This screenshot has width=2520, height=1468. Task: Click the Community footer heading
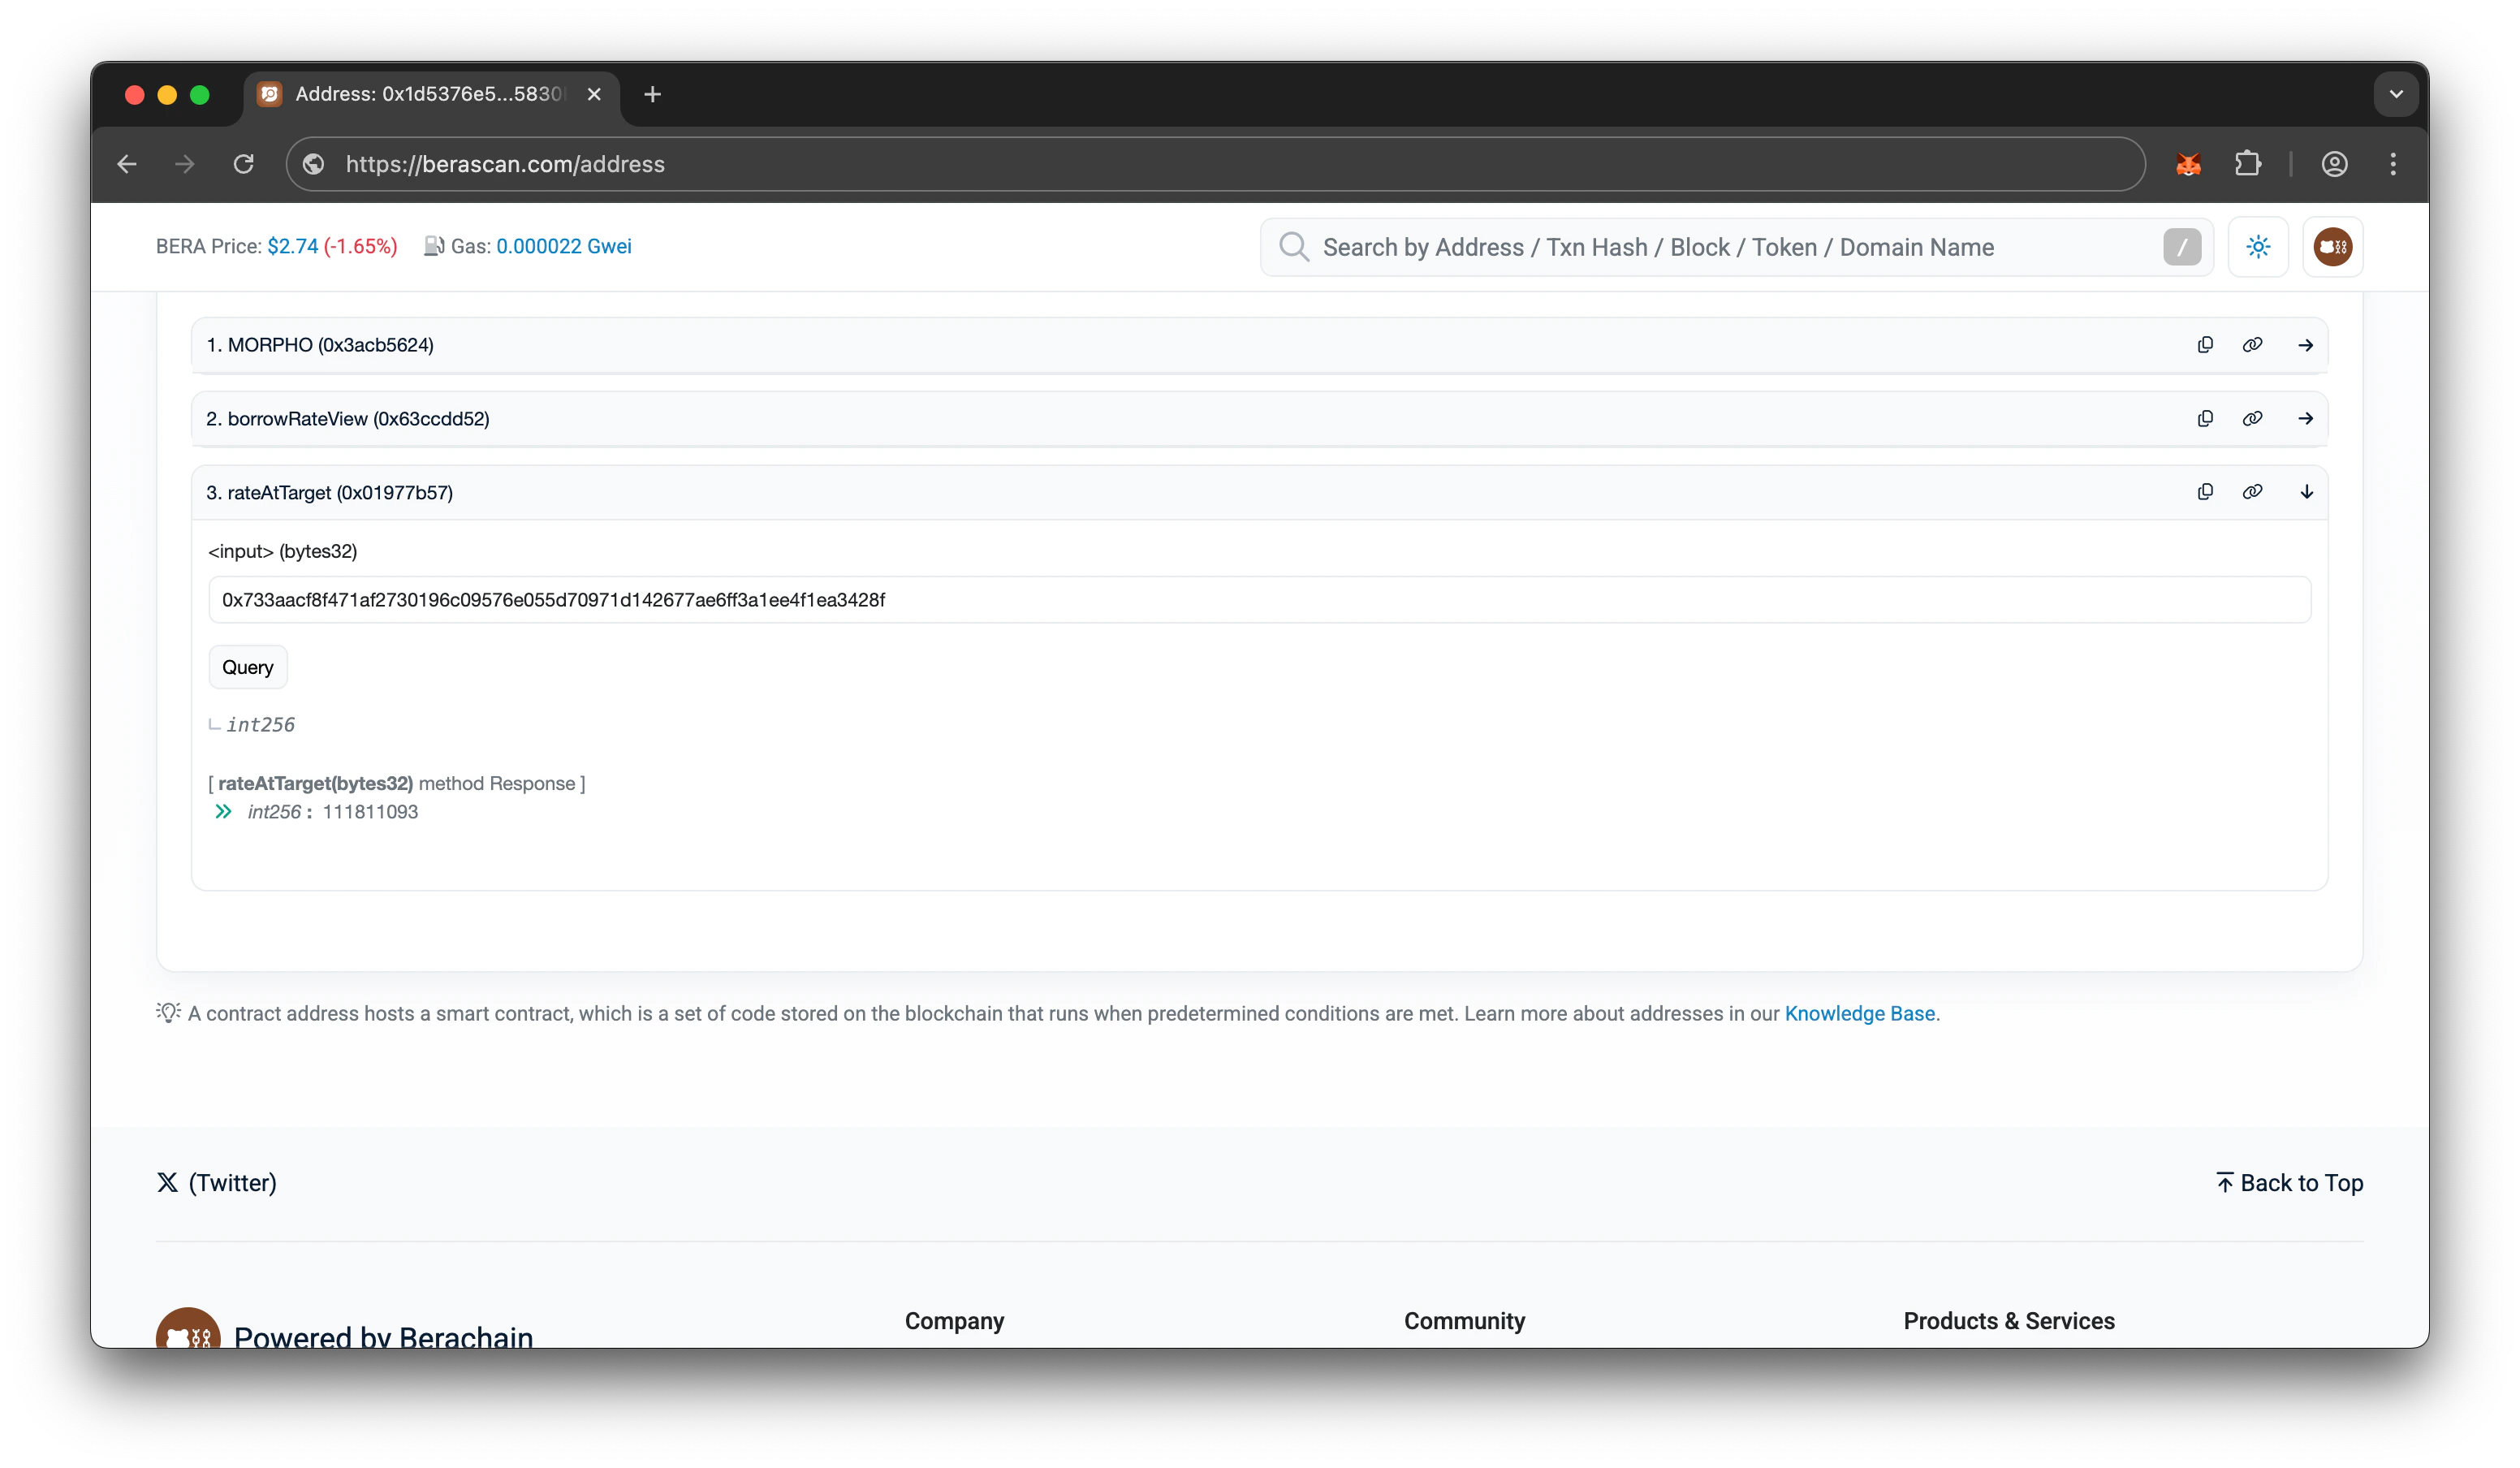[x=1464, y=1321]
